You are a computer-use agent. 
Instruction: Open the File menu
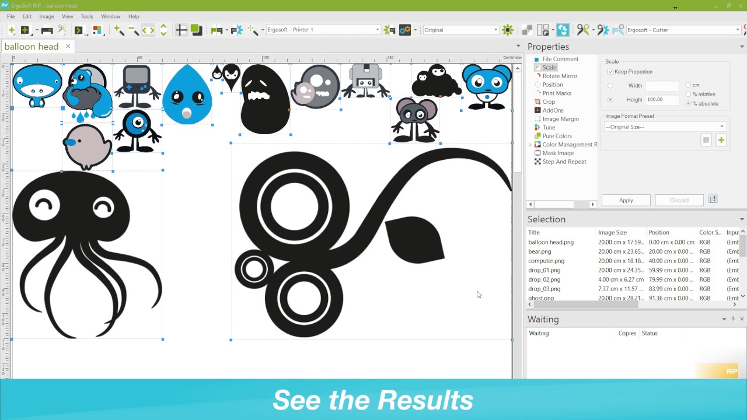(x=11, y=16)
